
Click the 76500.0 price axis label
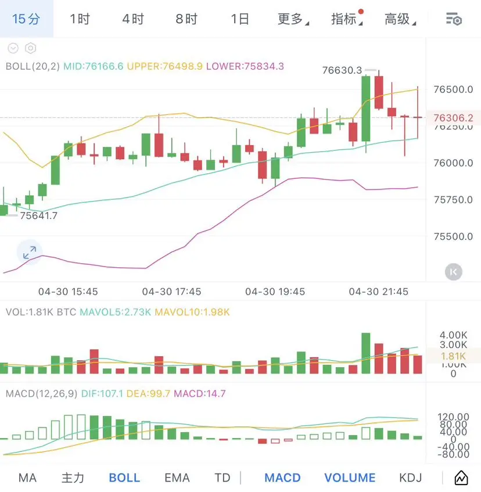(453, 89)
